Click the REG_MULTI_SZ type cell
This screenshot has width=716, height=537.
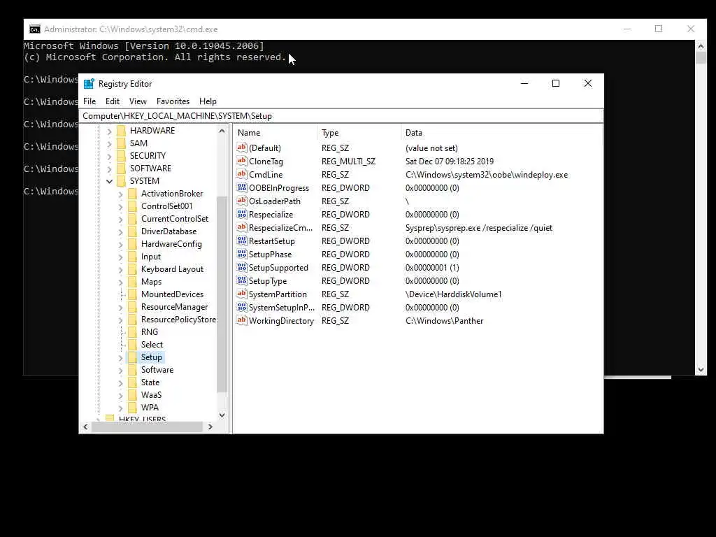click(348, 162)
